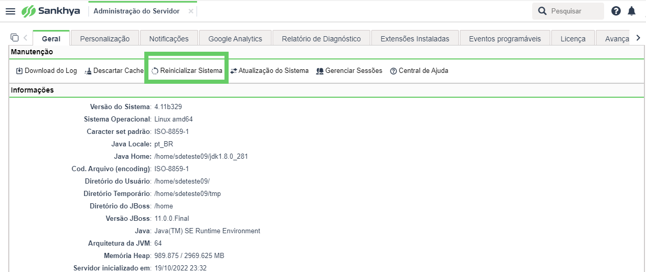646x272 pixels.
Task: Open the notifications bell
Action: click(x=632, y=11)
